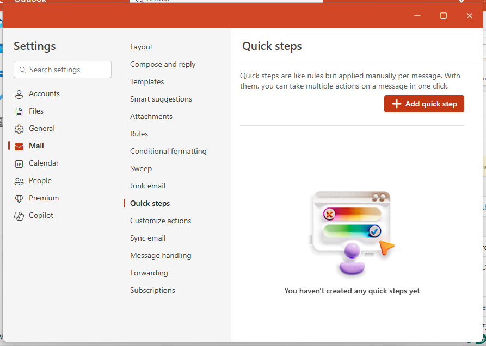Open the Templates section

pyautogui.click(x=147, y=81)
